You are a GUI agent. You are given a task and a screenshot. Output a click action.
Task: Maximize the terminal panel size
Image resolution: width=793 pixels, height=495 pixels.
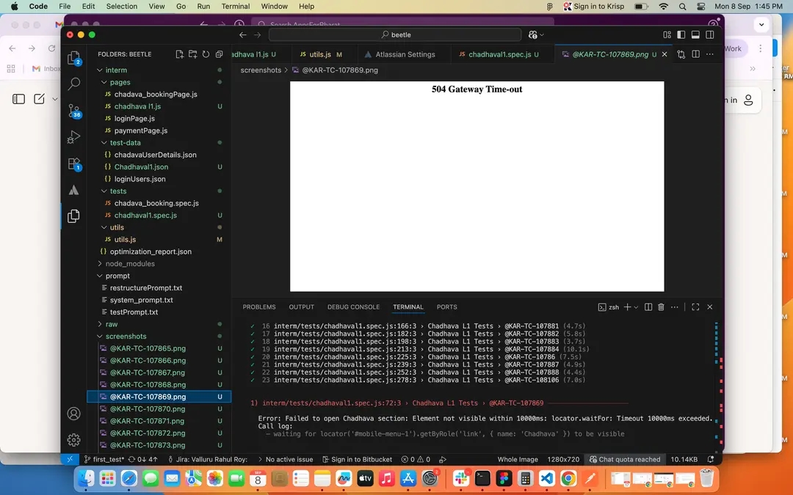(695, 307)
